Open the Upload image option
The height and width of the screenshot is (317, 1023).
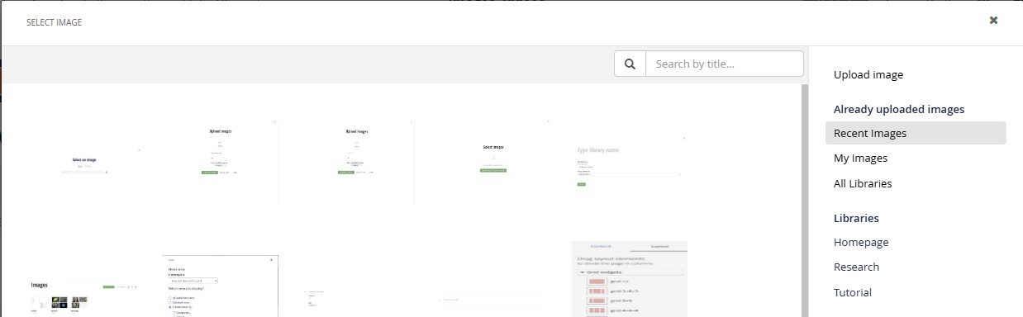tap(868, 75)
